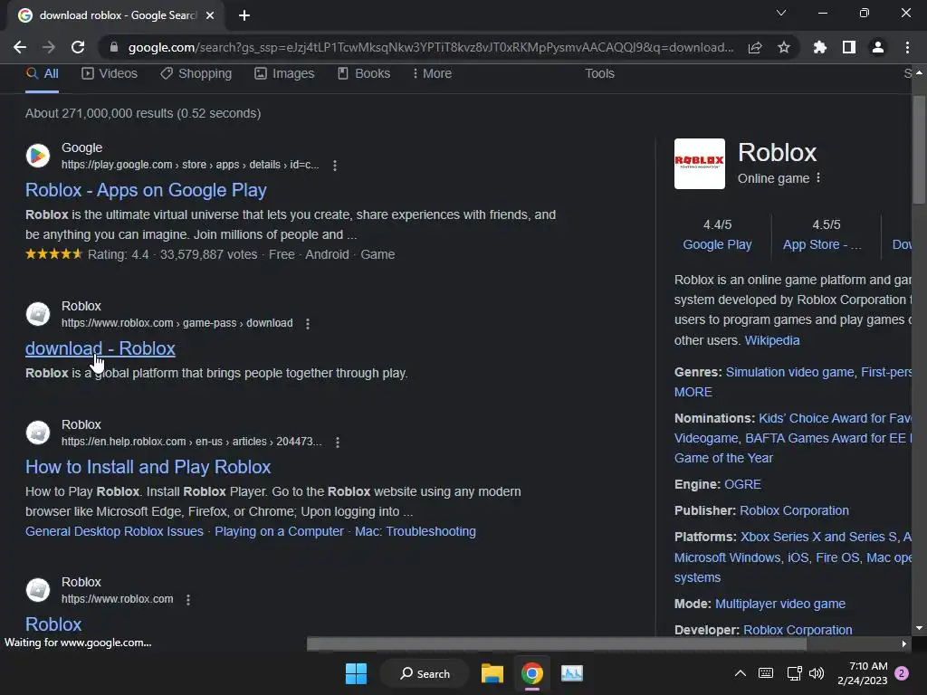
Task: Open the taskbar Search box
Action: pos(425,673)
